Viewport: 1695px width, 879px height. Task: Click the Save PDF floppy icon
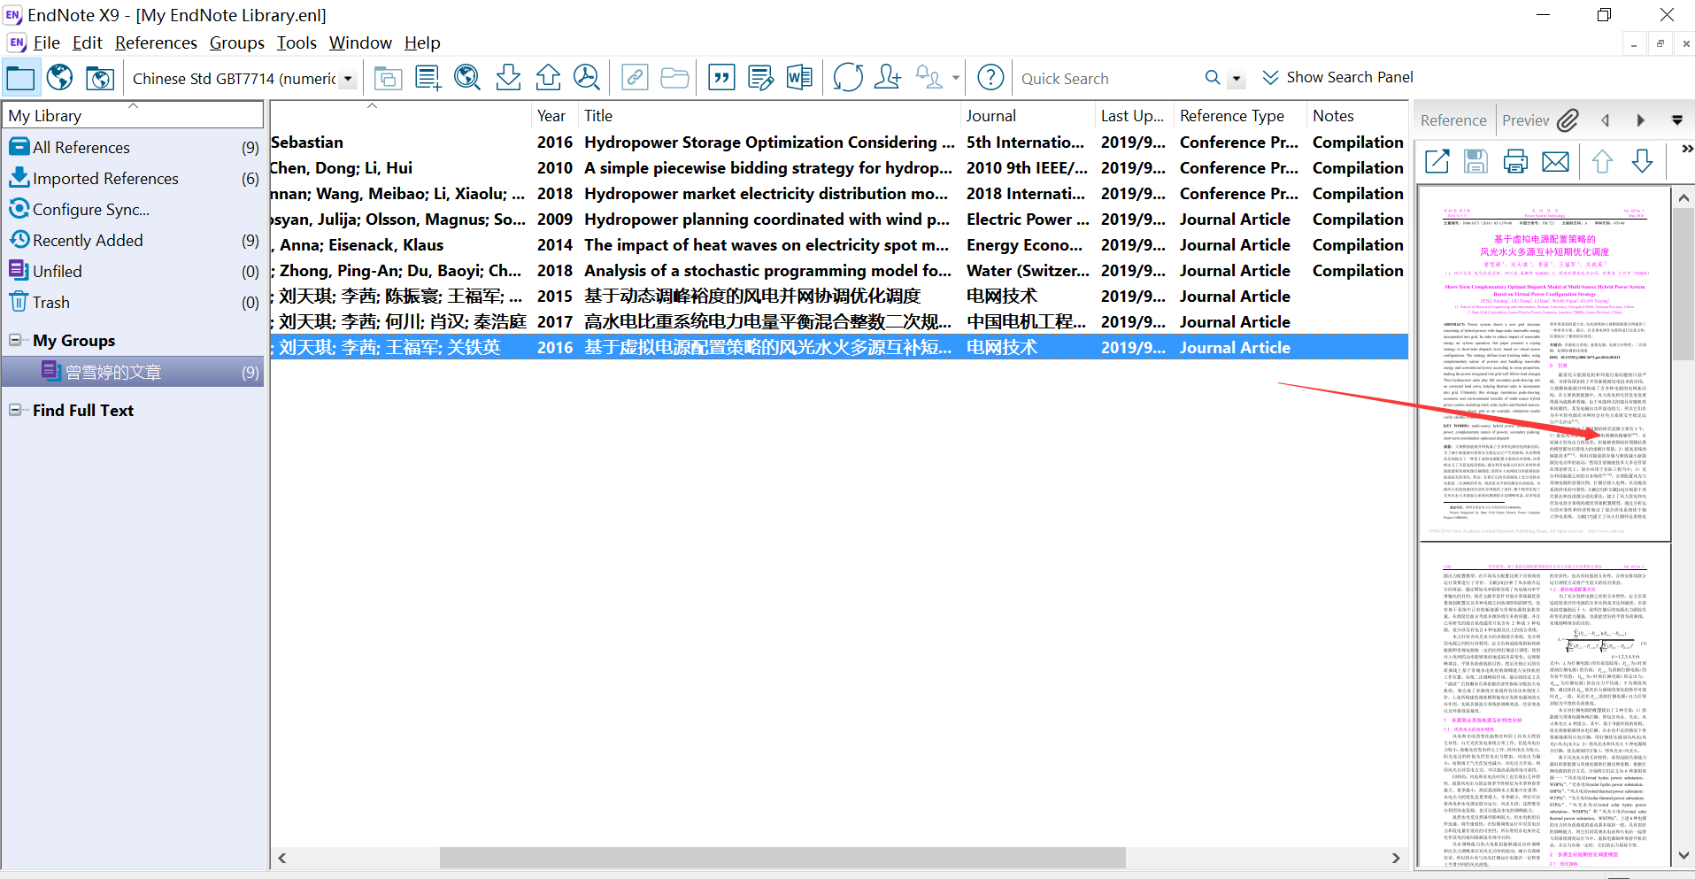(1475, 161)
